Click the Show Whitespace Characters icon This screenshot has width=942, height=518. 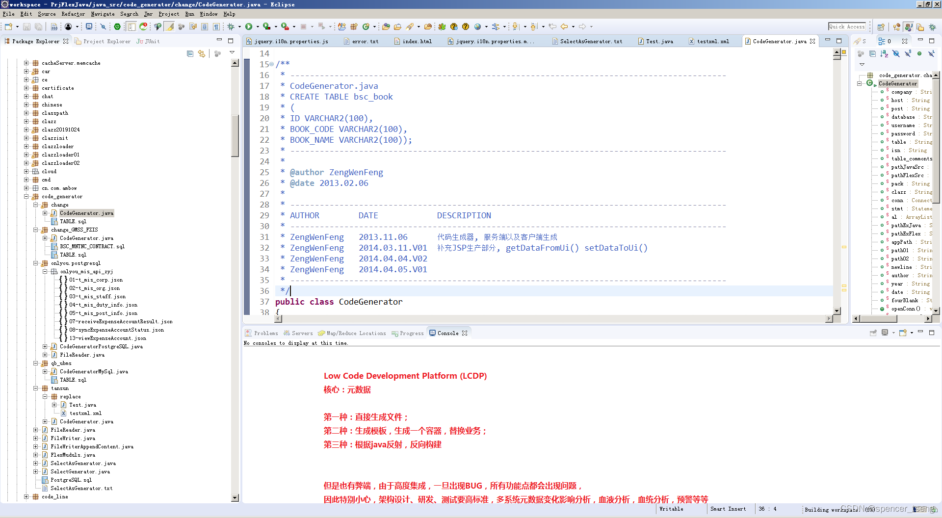[x=216, y=27]
